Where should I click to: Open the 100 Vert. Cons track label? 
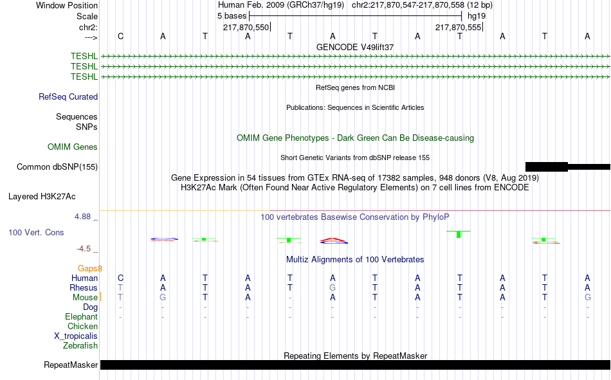coord(36,232)
